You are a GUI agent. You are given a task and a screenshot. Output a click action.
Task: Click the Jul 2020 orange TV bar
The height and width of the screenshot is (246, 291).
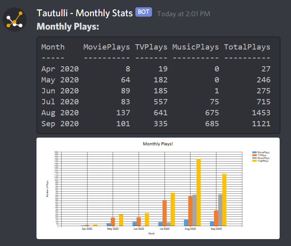pos(165,213)
